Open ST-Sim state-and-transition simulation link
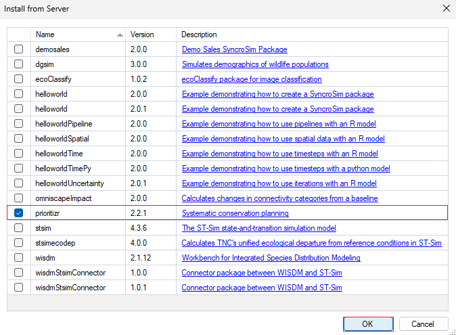The height and width of the screenshot is (335, 456). (259, 228)
